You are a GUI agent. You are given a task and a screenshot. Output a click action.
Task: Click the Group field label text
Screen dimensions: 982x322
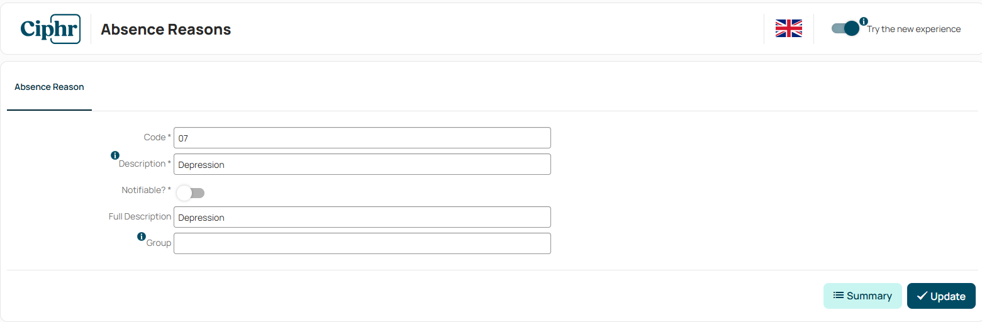(x=159, y=243)
